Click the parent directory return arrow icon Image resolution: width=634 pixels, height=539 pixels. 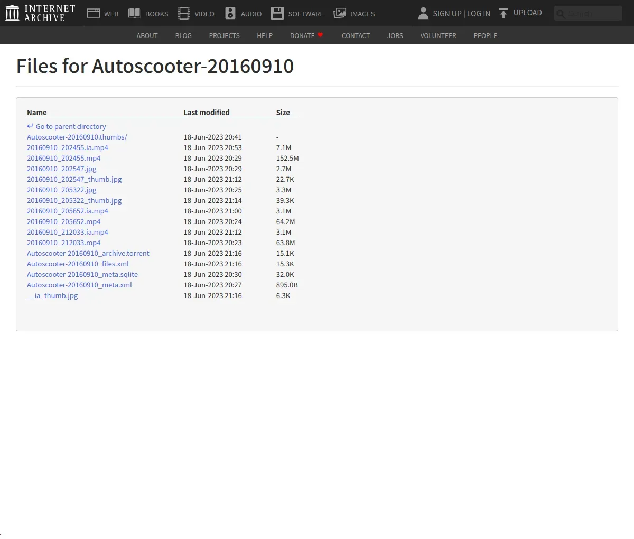pos(30,126)
